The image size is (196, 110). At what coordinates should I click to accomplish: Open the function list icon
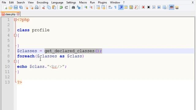click(136, 7)
